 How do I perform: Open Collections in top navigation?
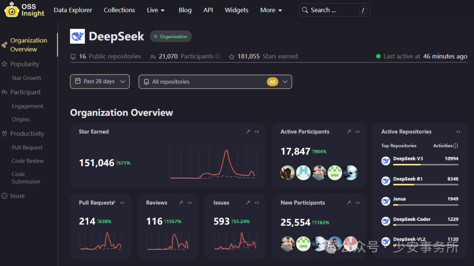coord(119,10)
